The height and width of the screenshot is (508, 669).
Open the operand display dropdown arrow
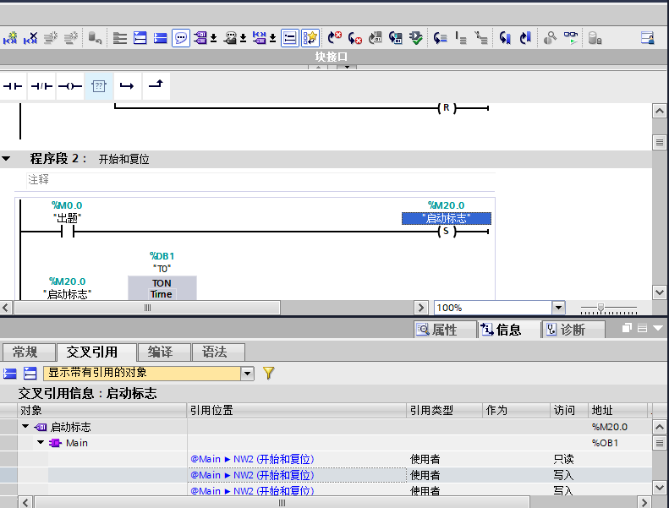point(214,38)
